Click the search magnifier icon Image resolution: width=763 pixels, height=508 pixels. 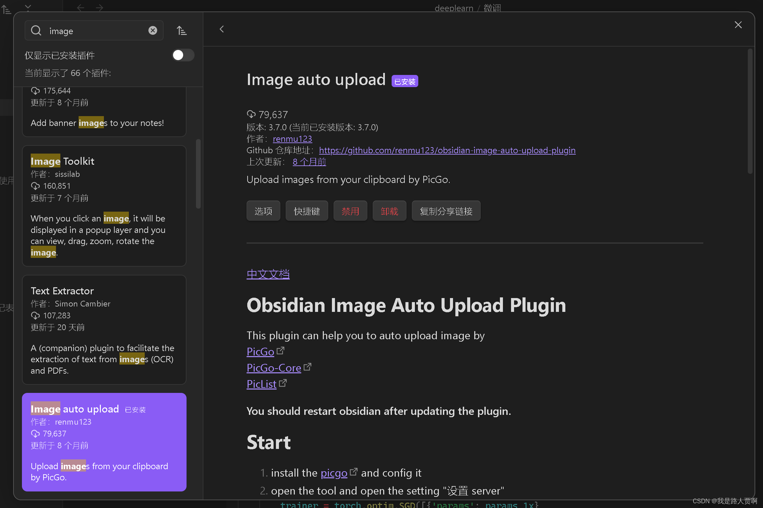[36, 31]
